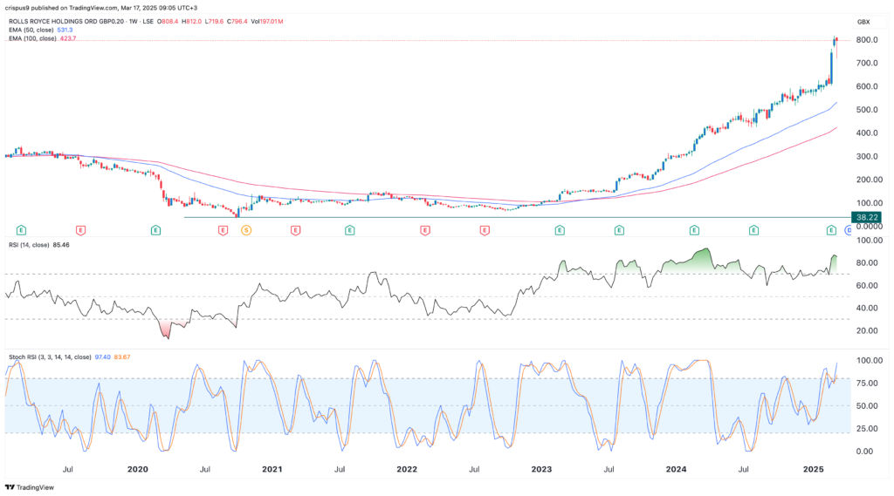Click the 2021 time axis label
Viewport: 894px width, 496px height.
click(x=272, y=469)
